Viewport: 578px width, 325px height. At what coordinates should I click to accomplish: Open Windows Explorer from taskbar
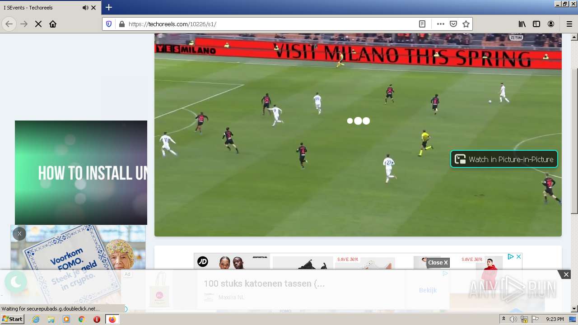(51, 319)
